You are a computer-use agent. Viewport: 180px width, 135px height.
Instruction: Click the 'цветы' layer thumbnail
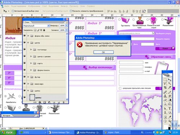pyautogui.click(x=32, y=97)
